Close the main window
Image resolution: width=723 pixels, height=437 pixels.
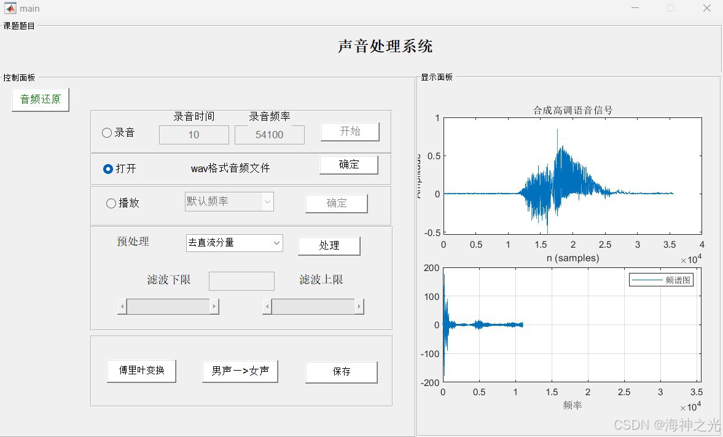click(706, 8)
